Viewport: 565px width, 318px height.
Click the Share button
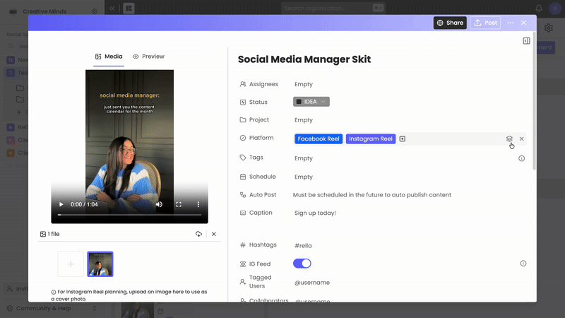[450, 23]
